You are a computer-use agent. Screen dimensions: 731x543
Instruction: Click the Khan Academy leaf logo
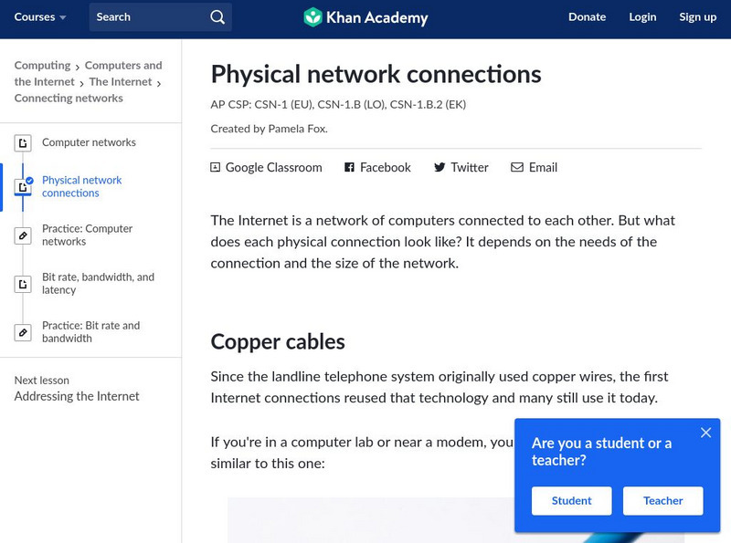pyautogui.click(x=314, y=16)
